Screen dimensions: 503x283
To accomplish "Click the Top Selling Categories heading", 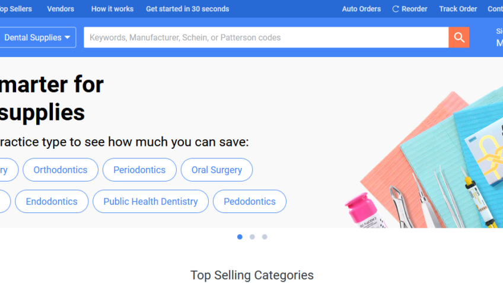I will pyautogui.click(x=251, y=275).
